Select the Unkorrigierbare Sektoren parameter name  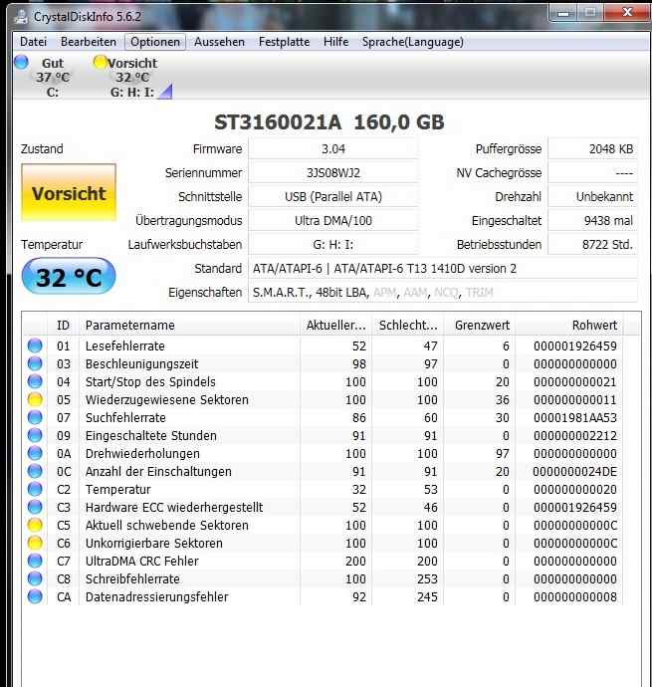[x=154, y=544]
